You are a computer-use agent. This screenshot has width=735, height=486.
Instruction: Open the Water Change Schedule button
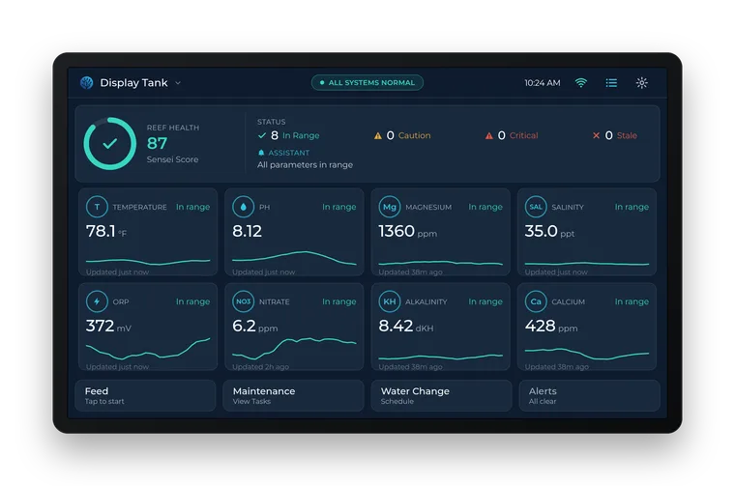click(x=442, y=395)
